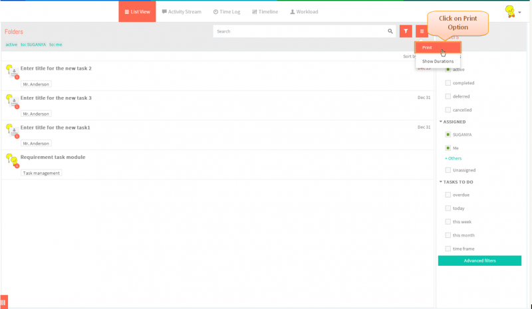Open 'Enter title for the new task1'
This screenshot has height=309, width=532.
55,128
